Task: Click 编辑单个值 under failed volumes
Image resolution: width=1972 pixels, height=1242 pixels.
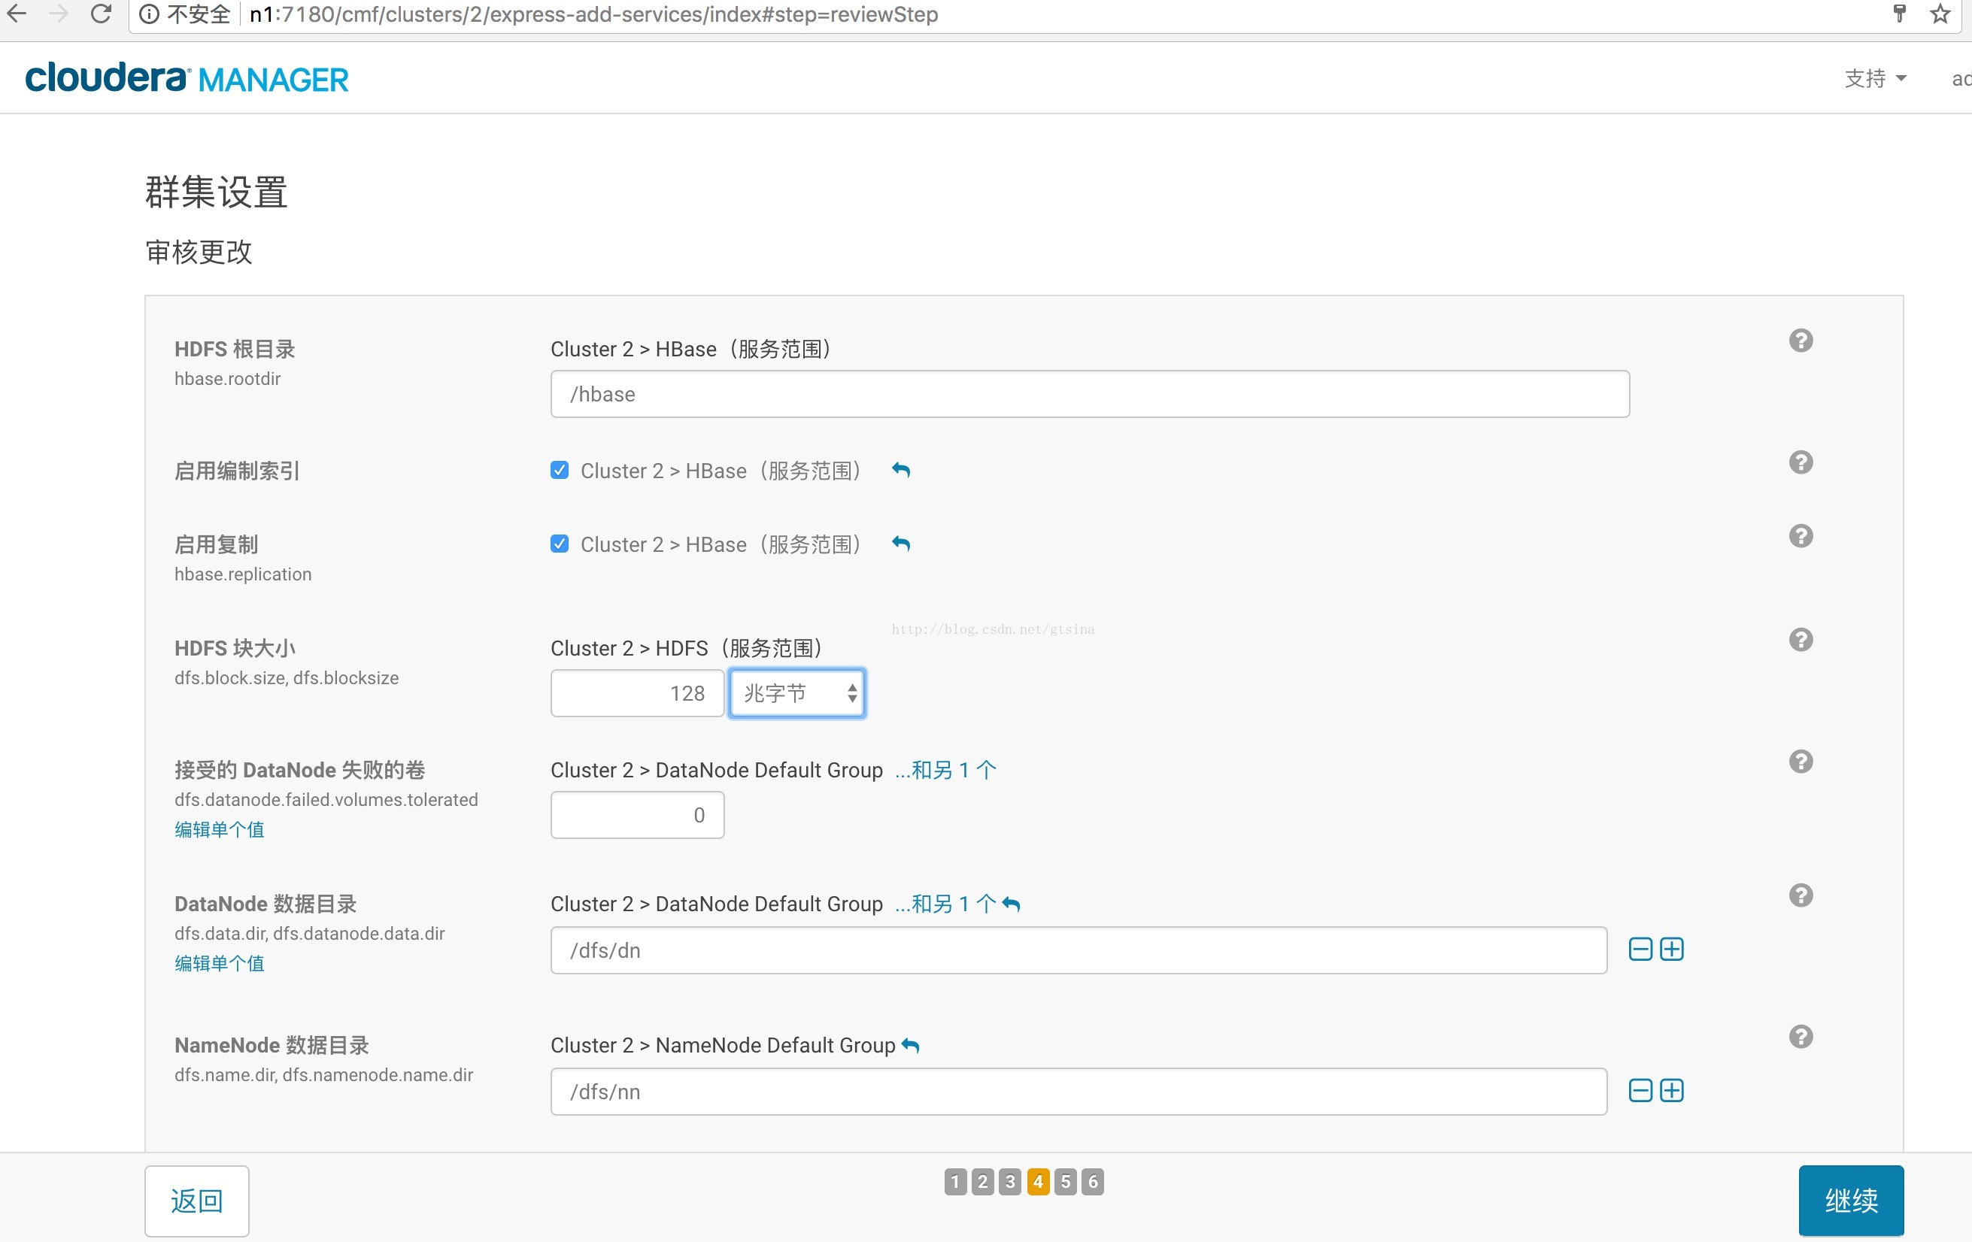Action: [x=220, y=829]
